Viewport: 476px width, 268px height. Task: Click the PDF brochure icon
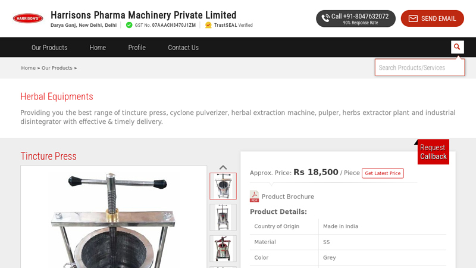254,197
